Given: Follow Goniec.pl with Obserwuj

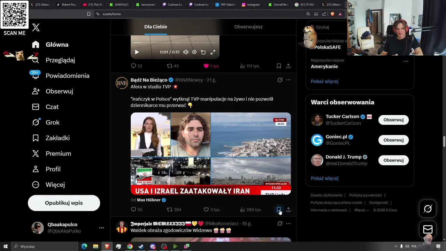Looking at the screenshot, I should [393, 140].
